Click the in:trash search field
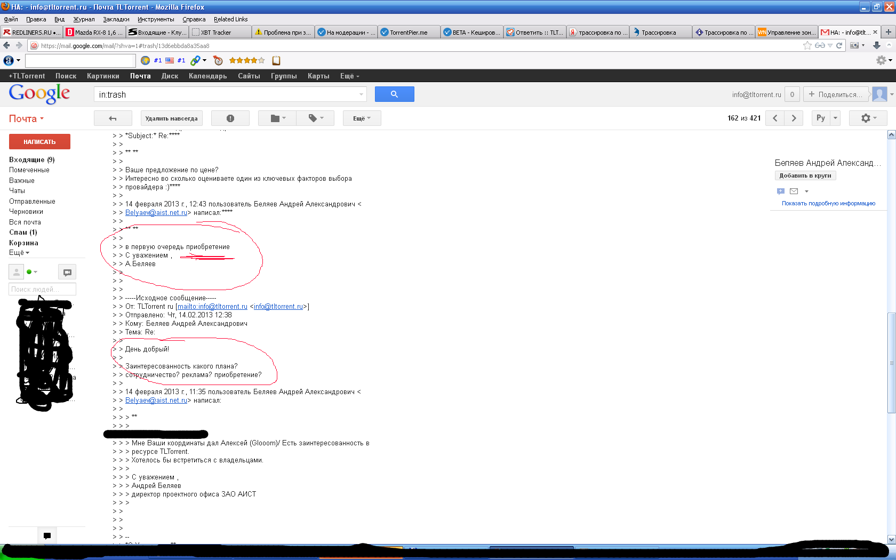Screen dimensions: 896x560 point(230,94)
